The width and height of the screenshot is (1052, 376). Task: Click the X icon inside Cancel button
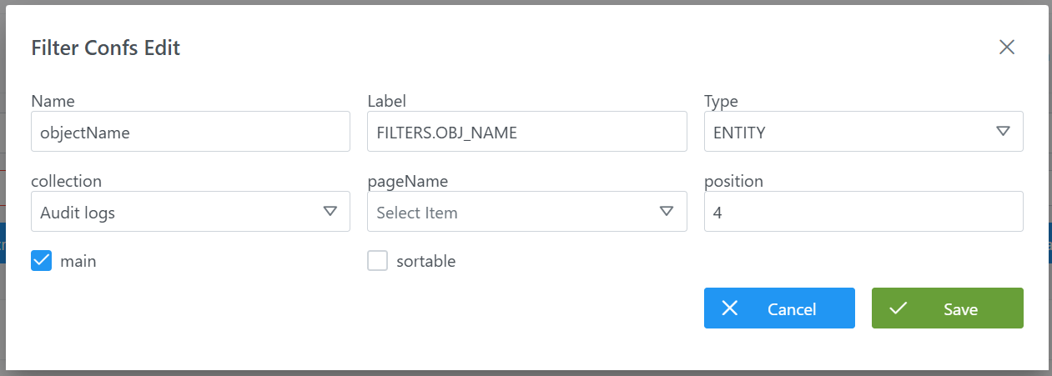(x=729, y=308)
